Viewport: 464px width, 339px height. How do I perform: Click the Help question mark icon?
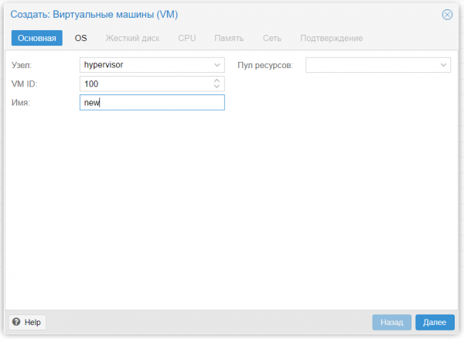(16, 322)
